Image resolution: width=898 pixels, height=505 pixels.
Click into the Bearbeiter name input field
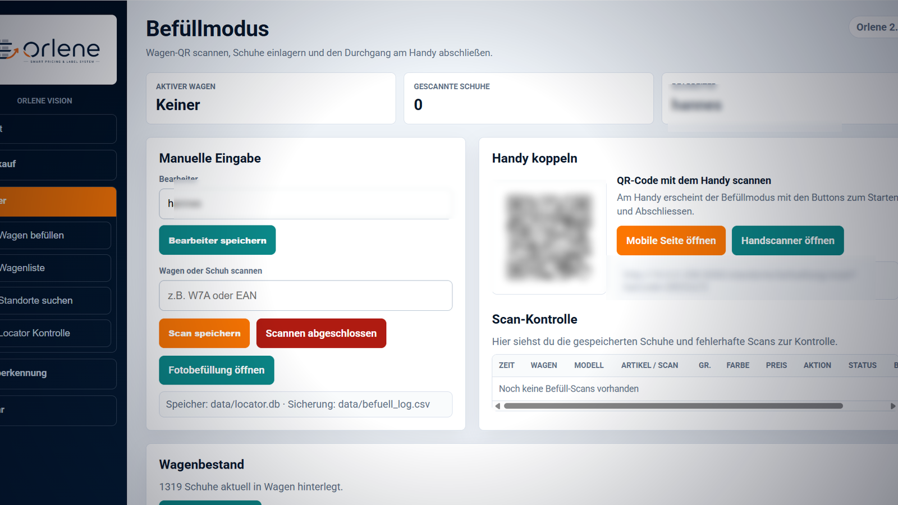click(x=306, y=204)
